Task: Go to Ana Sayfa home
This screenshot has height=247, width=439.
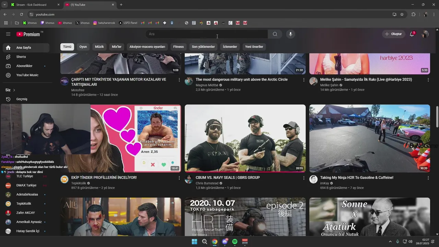Action: tap(25, 48)
